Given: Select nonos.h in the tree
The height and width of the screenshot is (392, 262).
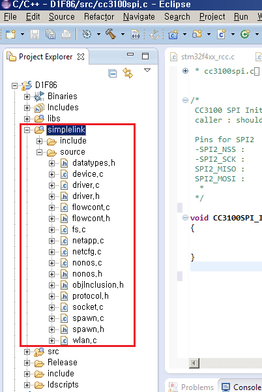Looking at the screenshot, I should point(87,274).
